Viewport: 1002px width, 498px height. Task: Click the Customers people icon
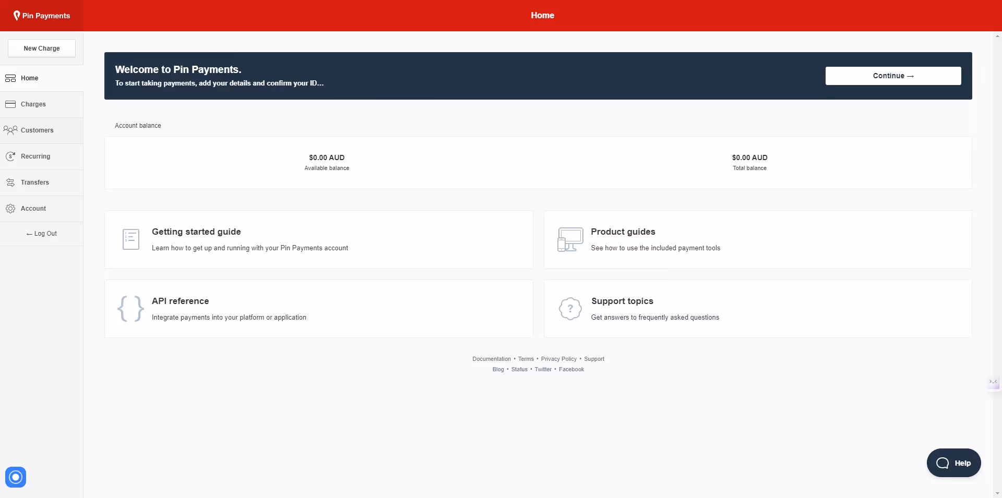(10, 130)
